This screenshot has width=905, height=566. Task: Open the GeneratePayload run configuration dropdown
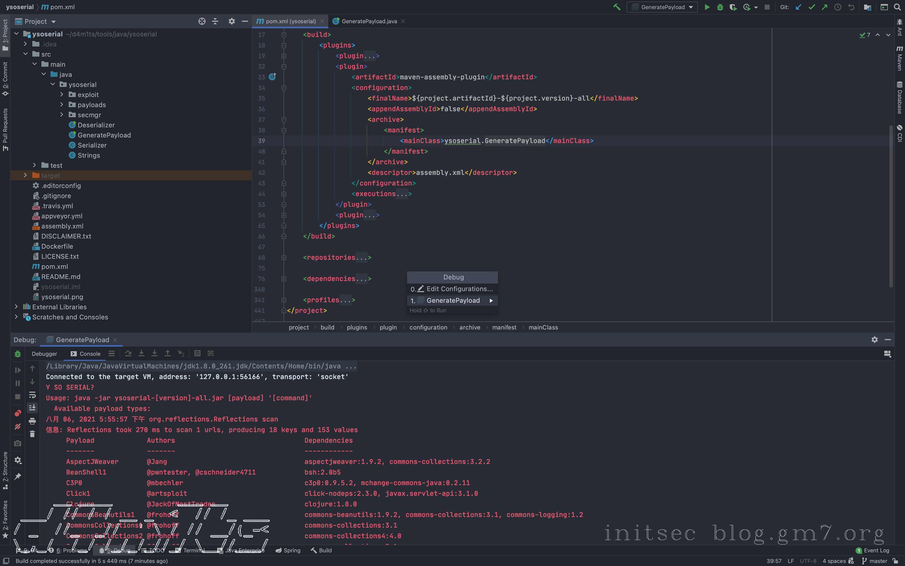662,7
